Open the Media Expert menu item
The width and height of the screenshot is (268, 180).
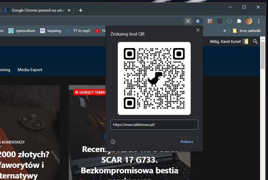[x=30, y=70]
